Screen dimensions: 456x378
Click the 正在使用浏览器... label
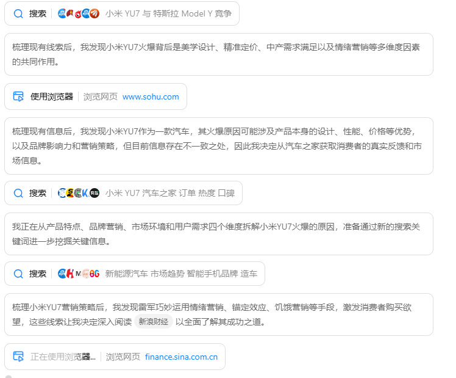(63, 357)
